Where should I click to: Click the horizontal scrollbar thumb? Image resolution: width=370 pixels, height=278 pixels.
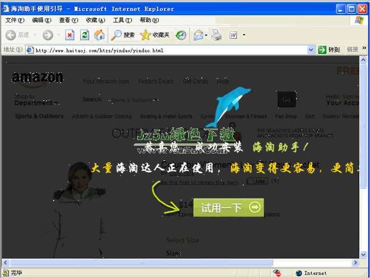click(x=141, y=262)
